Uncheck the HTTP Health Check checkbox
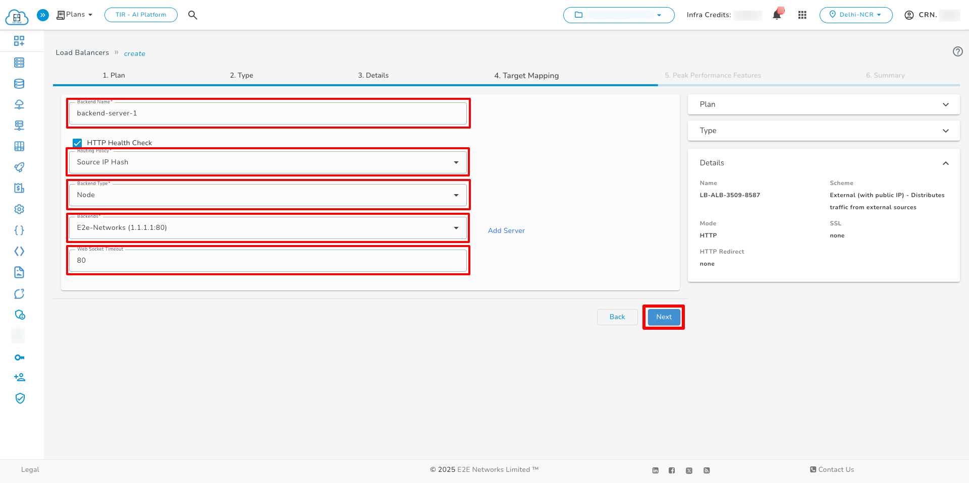This screenshot has height=483, width=969. point(77,143)
